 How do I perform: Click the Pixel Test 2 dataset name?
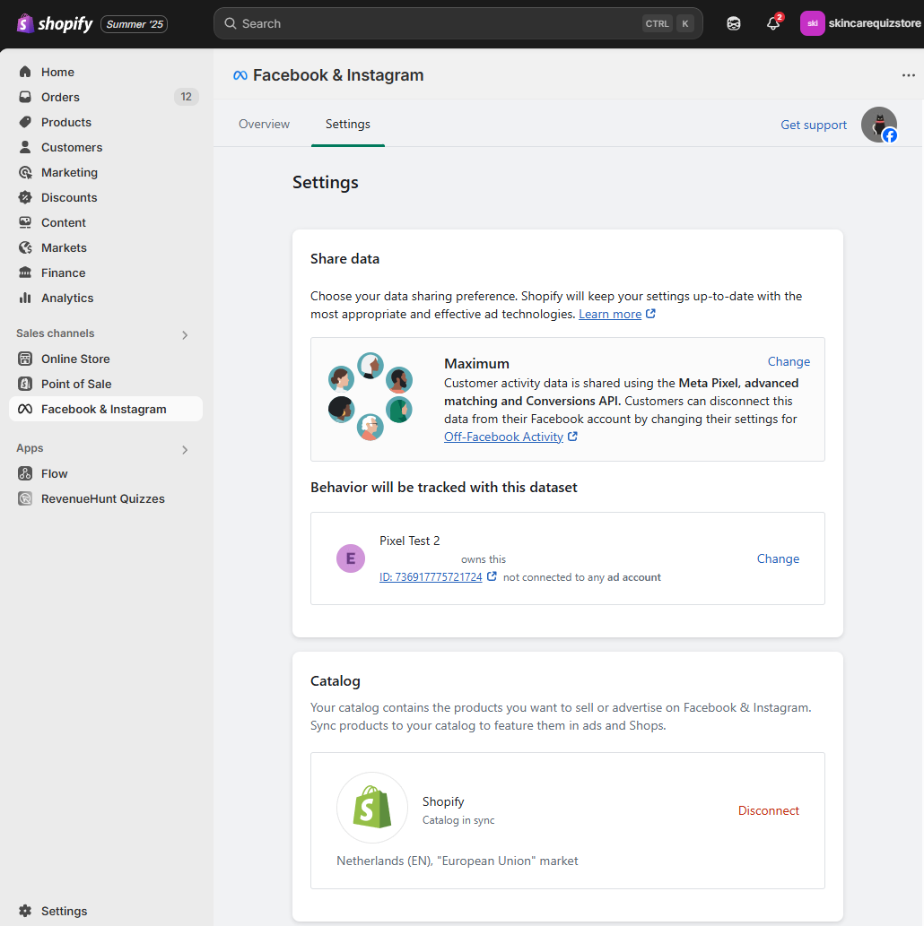pos(410,541)
